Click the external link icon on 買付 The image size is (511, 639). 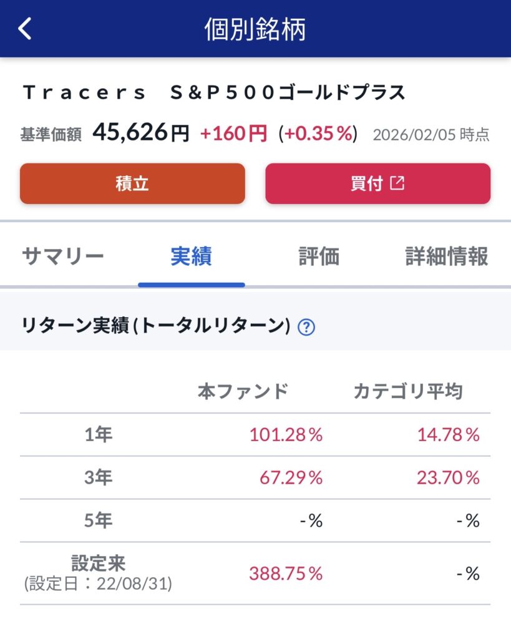(397, 183)
